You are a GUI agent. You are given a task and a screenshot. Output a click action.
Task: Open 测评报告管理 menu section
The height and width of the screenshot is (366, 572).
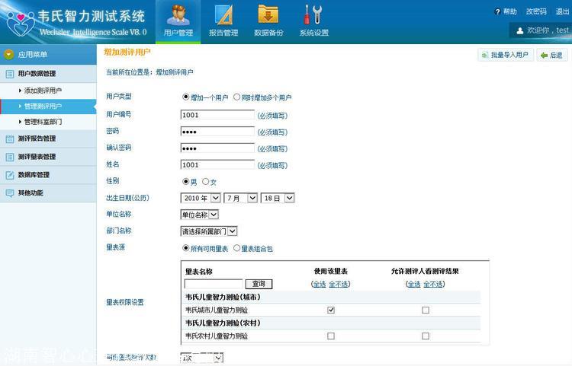[x=48, y=138]
